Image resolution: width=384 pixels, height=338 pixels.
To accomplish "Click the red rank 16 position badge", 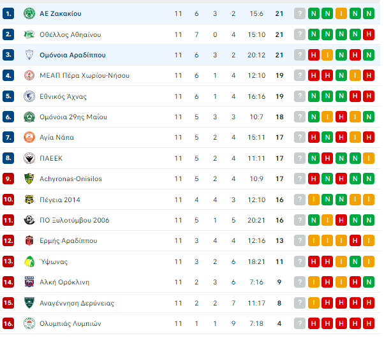I will pos(8,323).
